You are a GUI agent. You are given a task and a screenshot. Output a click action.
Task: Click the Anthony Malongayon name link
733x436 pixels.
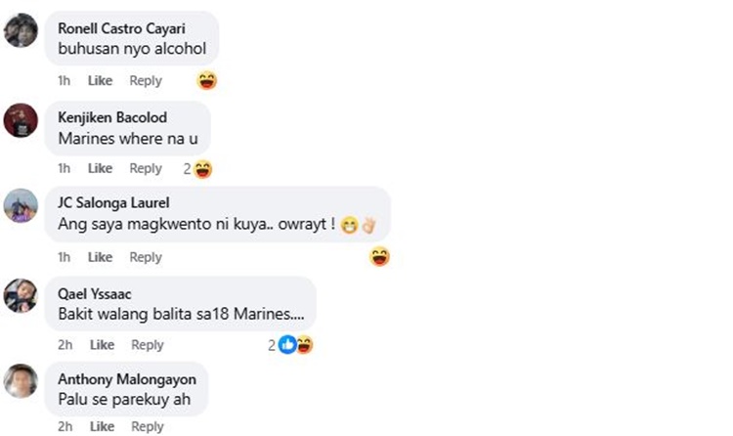(127, 379)
